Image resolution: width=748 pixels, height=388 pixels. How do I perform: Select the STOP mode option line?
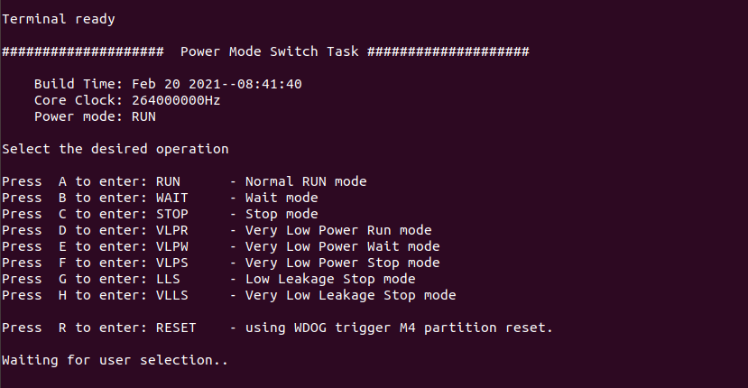[x=160, y=214]
